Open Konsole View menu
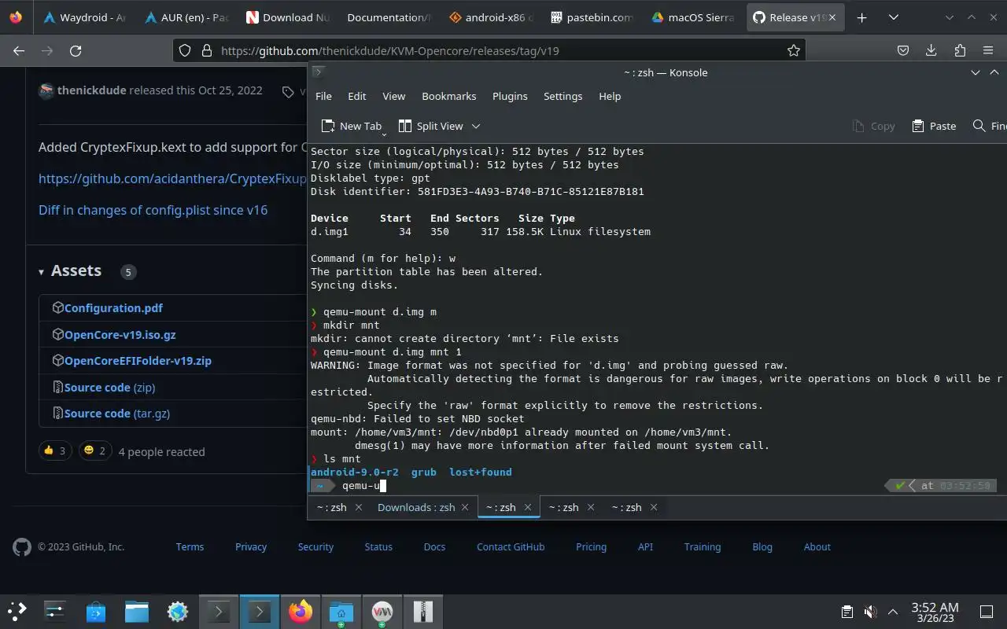This screenshot has width=1007, height=629. coord(394,96)
